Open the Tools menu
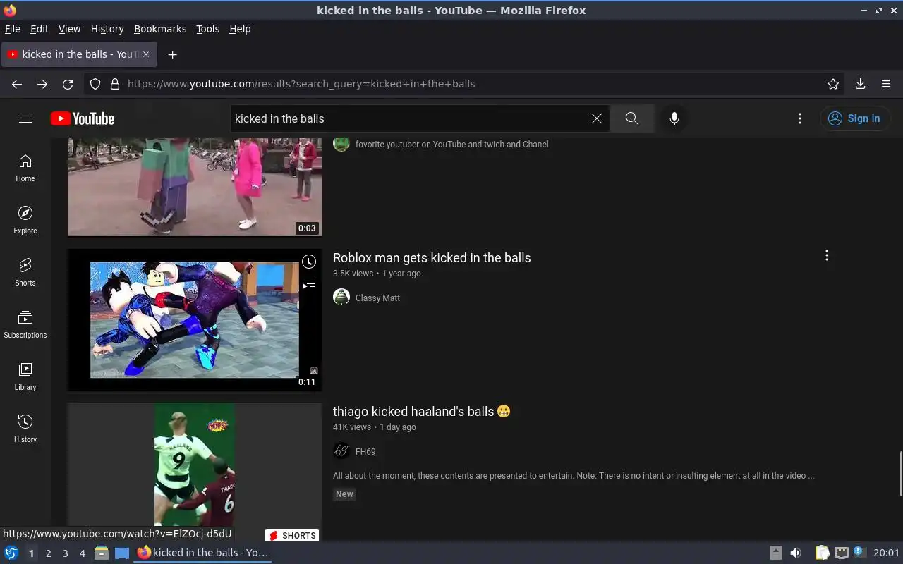 (207, 29)
